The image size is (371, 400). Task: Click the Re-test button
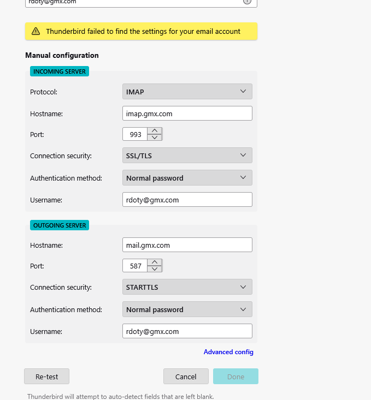coord(46,377)
